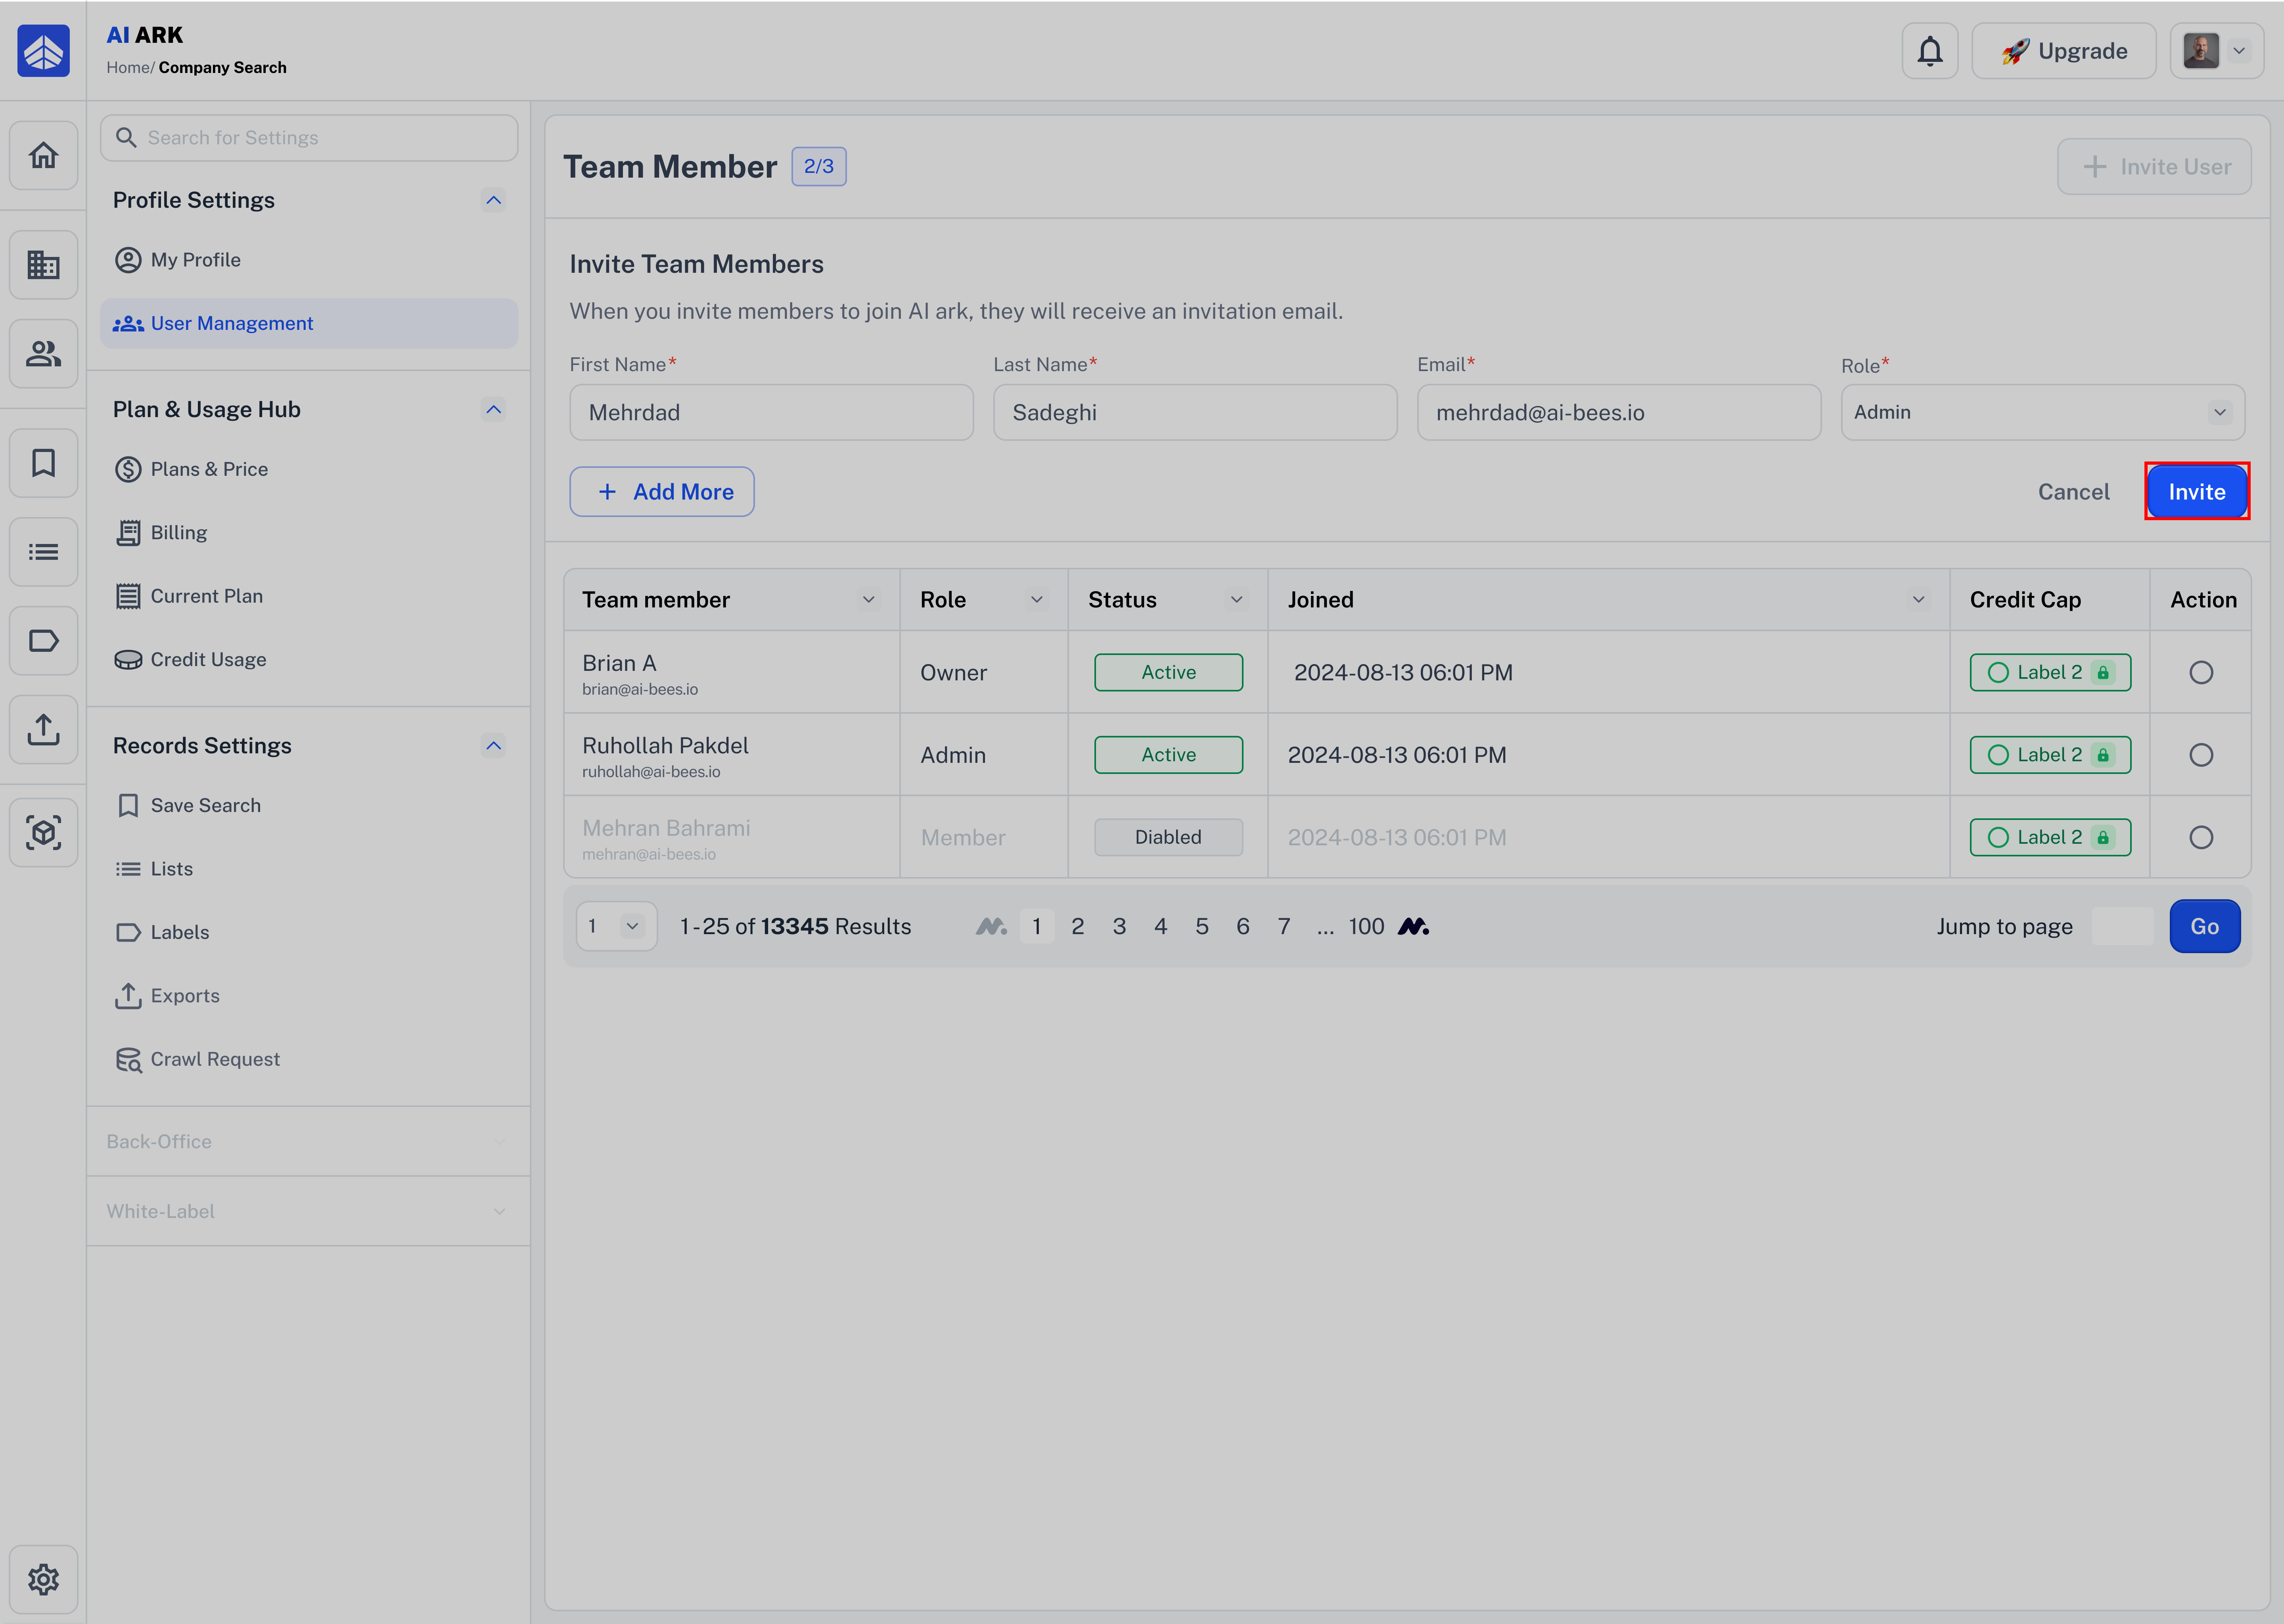This screenshot has height=1624, width=2284.
Task: Go to previous page arrow icon
Action: tap(991, 926)
